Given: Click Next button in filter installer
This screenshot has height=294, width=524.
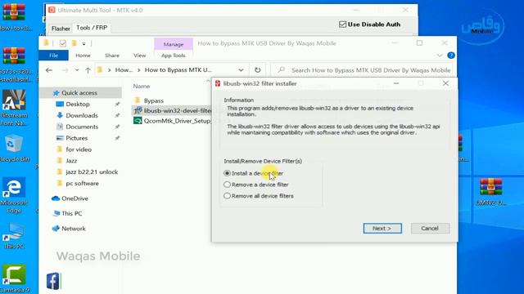Looking at the screenshot, I should (382, 229).
